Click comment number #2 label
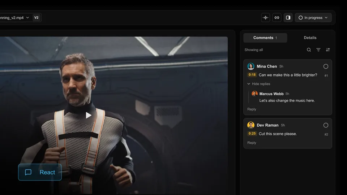The width and height of the screenshot is (347, 195). point(326,134)
